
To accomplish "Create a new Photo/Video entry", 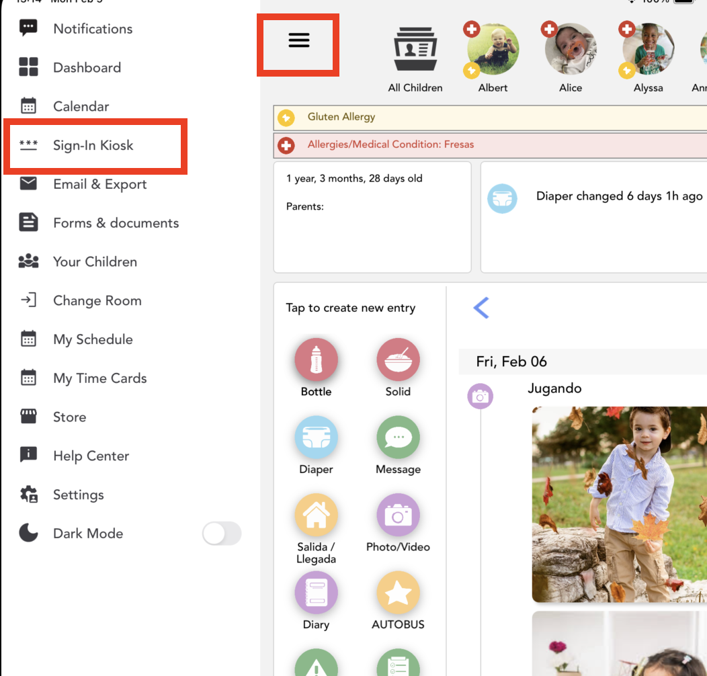I will point(398,515).
